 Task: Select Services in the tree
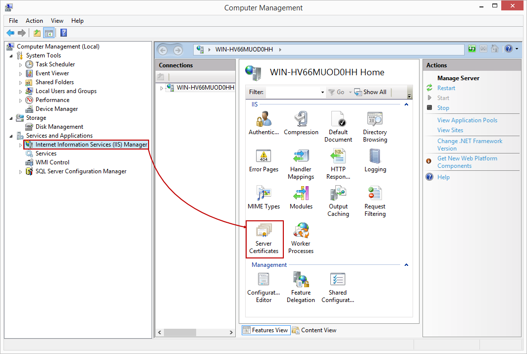46,153
